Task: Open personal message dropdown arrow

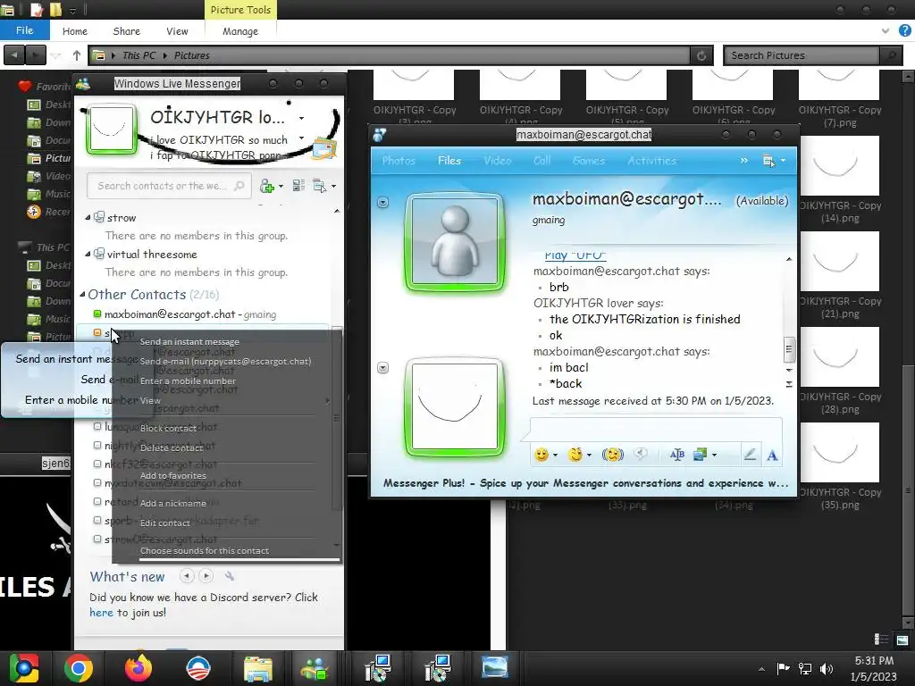Action: pos(301,138)
